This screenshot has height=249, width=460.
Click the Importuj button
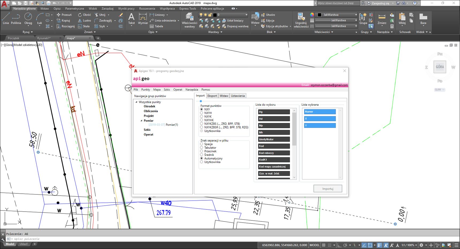click(328, 189)
